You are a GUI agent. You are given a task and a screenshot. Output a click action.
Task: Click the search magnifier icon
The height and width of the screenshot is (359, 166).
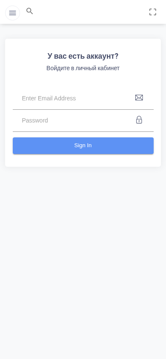pyautogui.click(x=29, y=11)
